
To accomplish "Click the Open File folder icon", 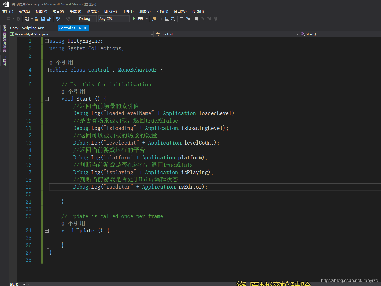I will tap(37, 19).
